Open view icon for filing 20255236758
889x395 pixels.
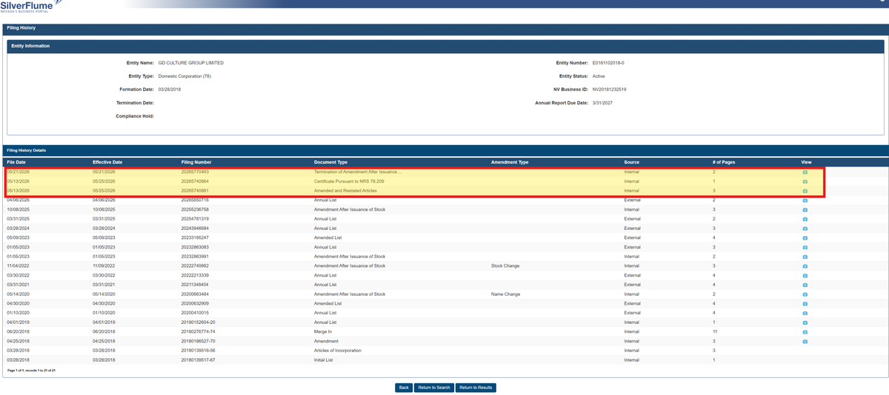[805, 209]
